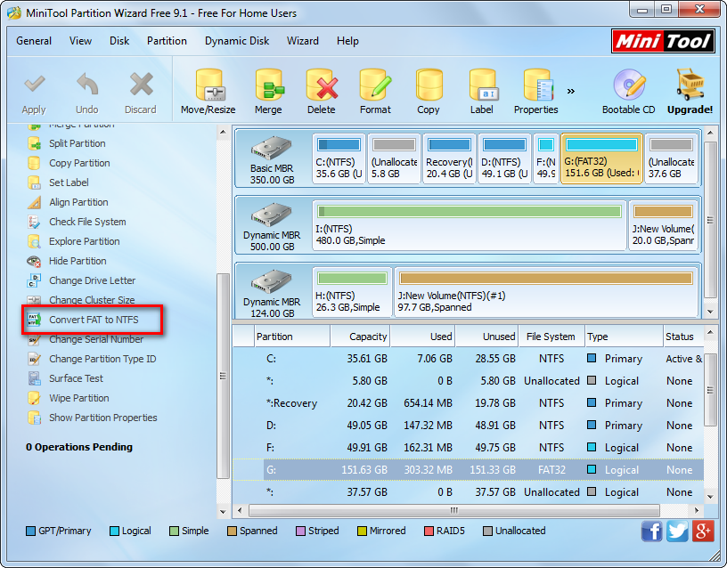Screen dimensions: 727x568
Task: Select the C: row in partition table
Action: (x=469, y=359)
